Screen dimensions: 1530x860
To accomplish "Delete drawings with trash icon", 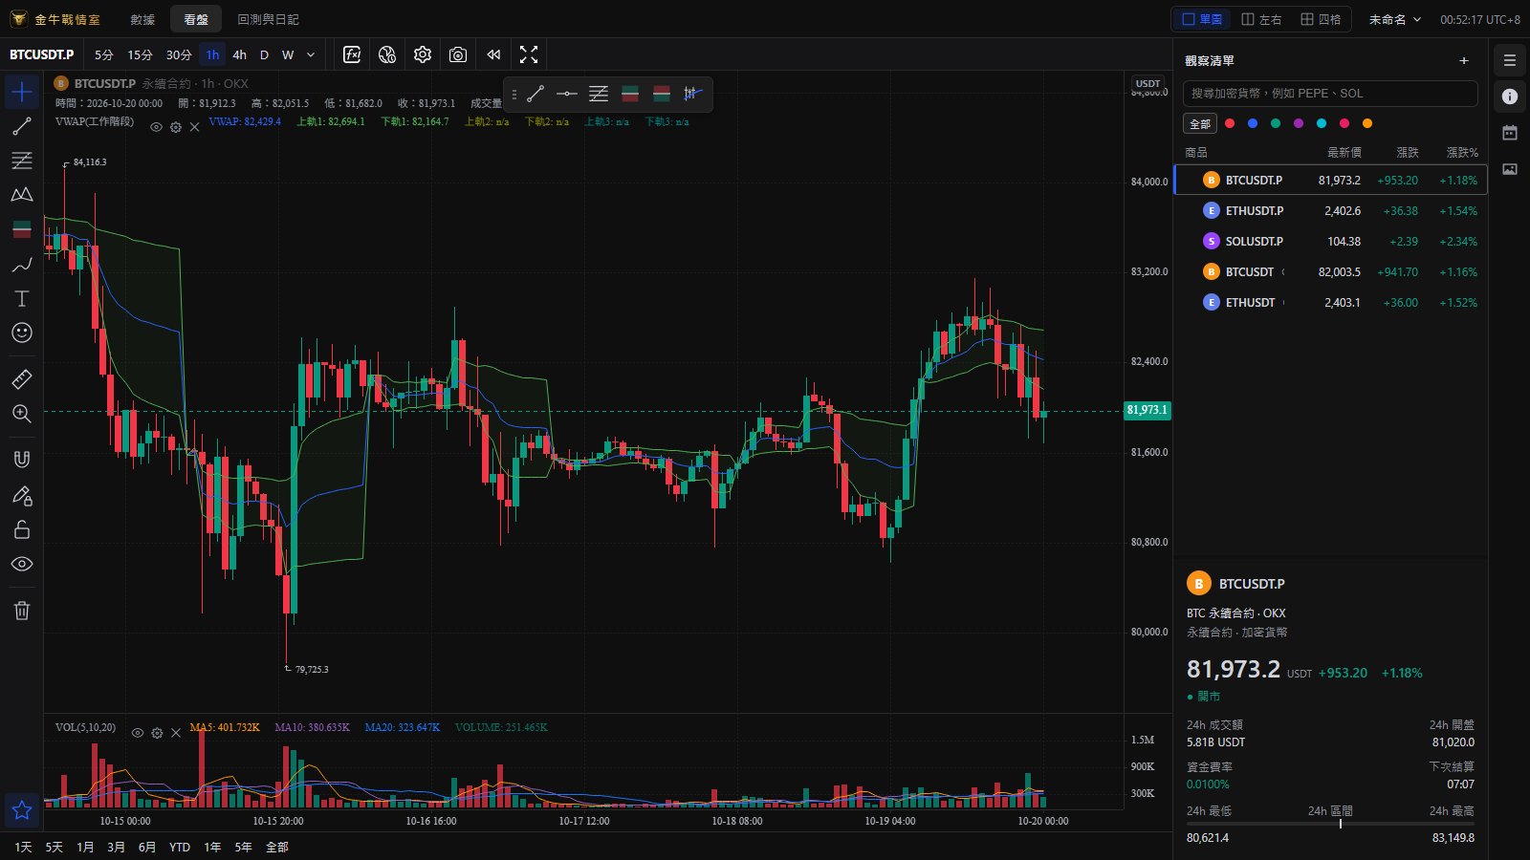I will (22, 611).
